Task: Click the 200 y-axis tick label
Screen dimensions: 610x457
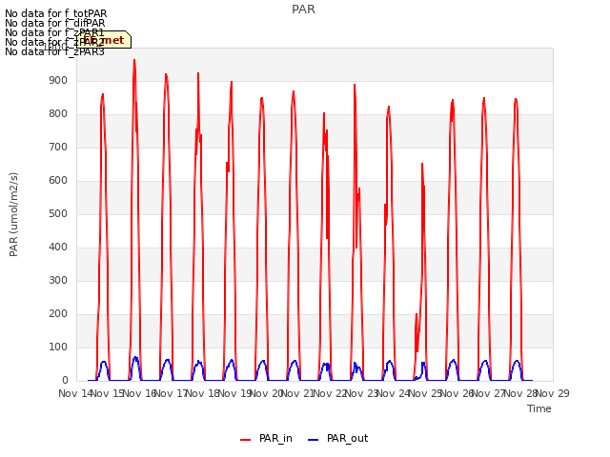Action: [58, 314]
